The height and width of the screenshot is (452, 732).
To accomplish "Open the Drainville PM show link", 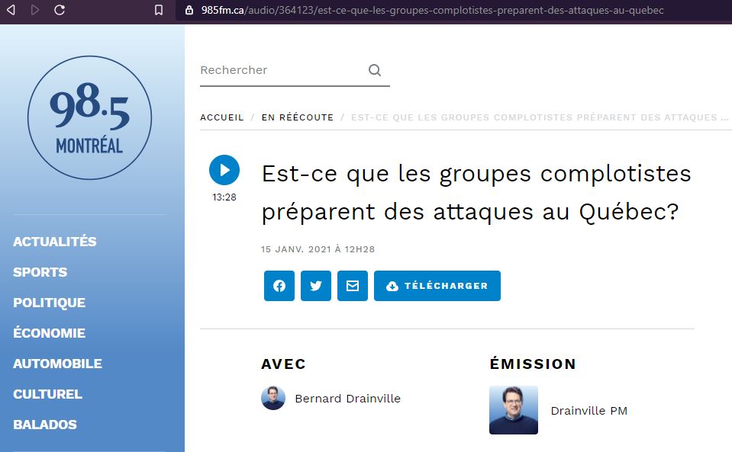I will (589, 411).
